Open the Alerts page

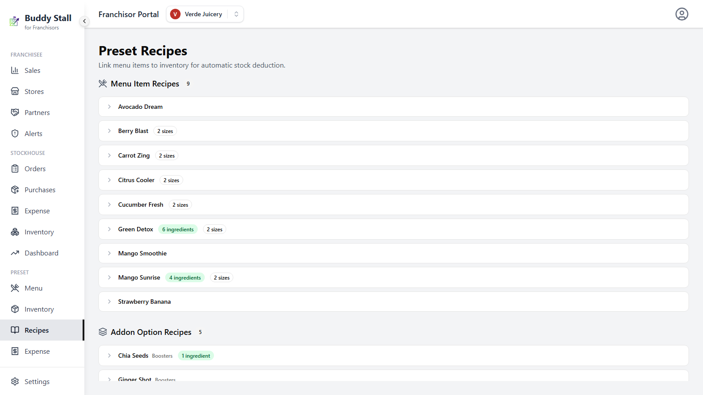point(42,133)
